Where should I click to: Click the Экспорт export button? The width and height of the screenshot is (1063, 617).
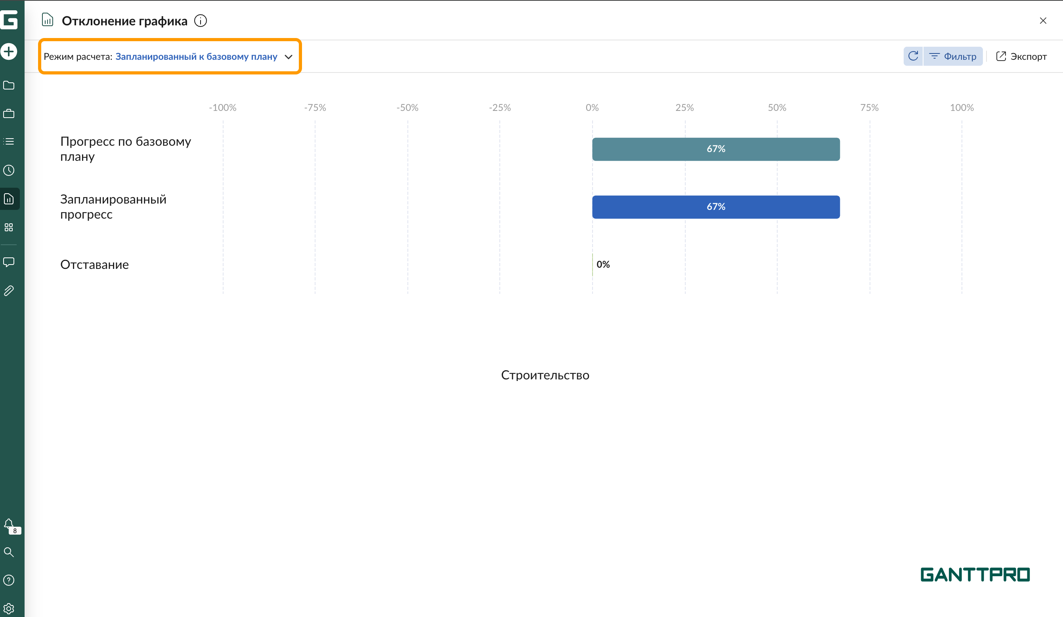coord(1021,56)
